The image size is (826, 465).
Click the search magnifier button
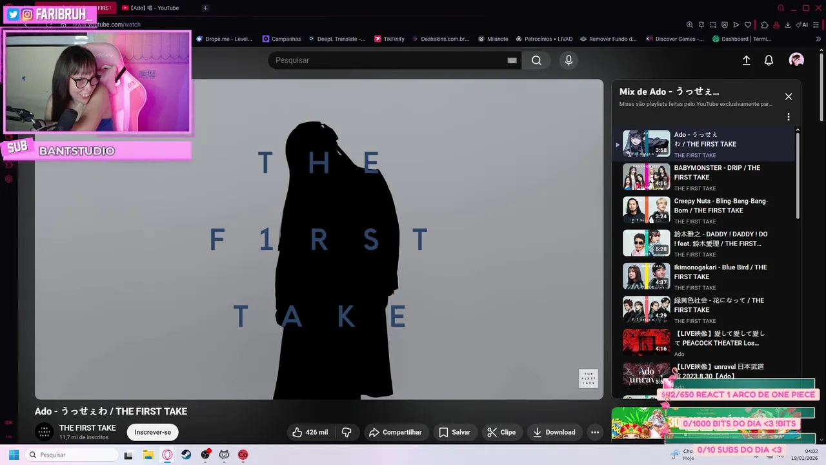536,60
